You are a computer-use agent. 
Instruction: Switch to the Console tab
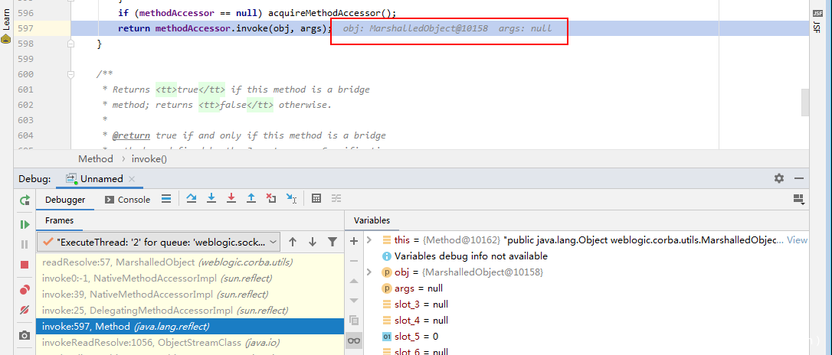(126, 200)
